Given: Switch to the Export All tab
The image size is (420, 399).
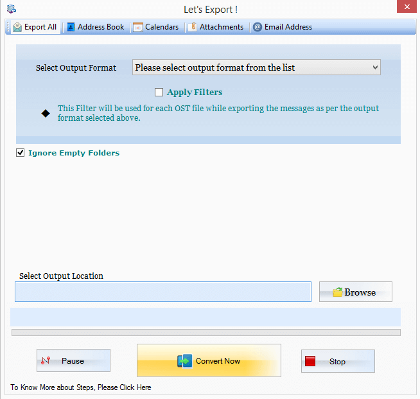Looking at the screenshot, I should click(35, 27).
